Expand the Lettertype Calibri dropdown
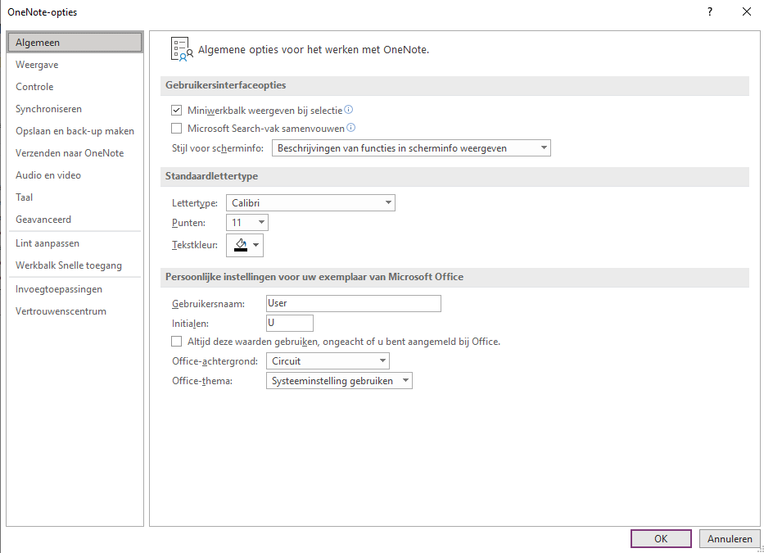The width and height of the screenshot is (764, 553). click(x=310, y=203)
